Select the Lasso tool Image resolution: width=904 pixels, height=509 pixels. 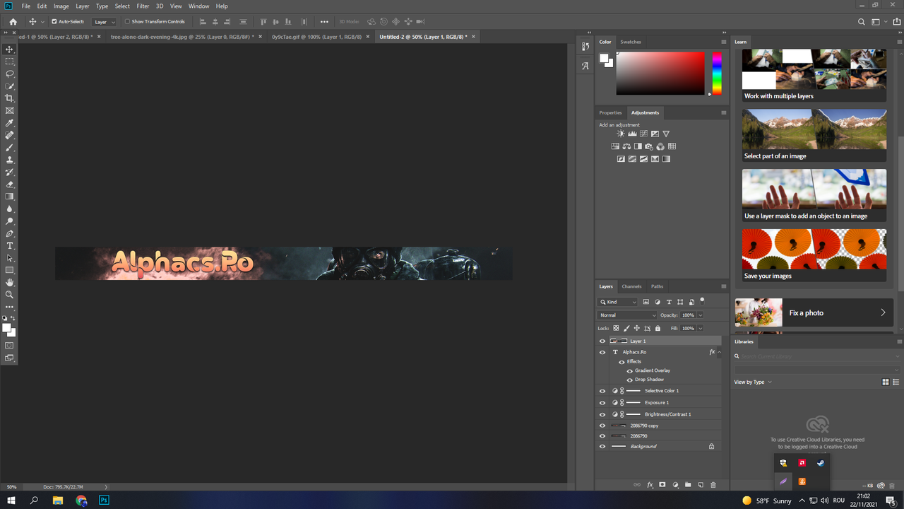[9, 74]
